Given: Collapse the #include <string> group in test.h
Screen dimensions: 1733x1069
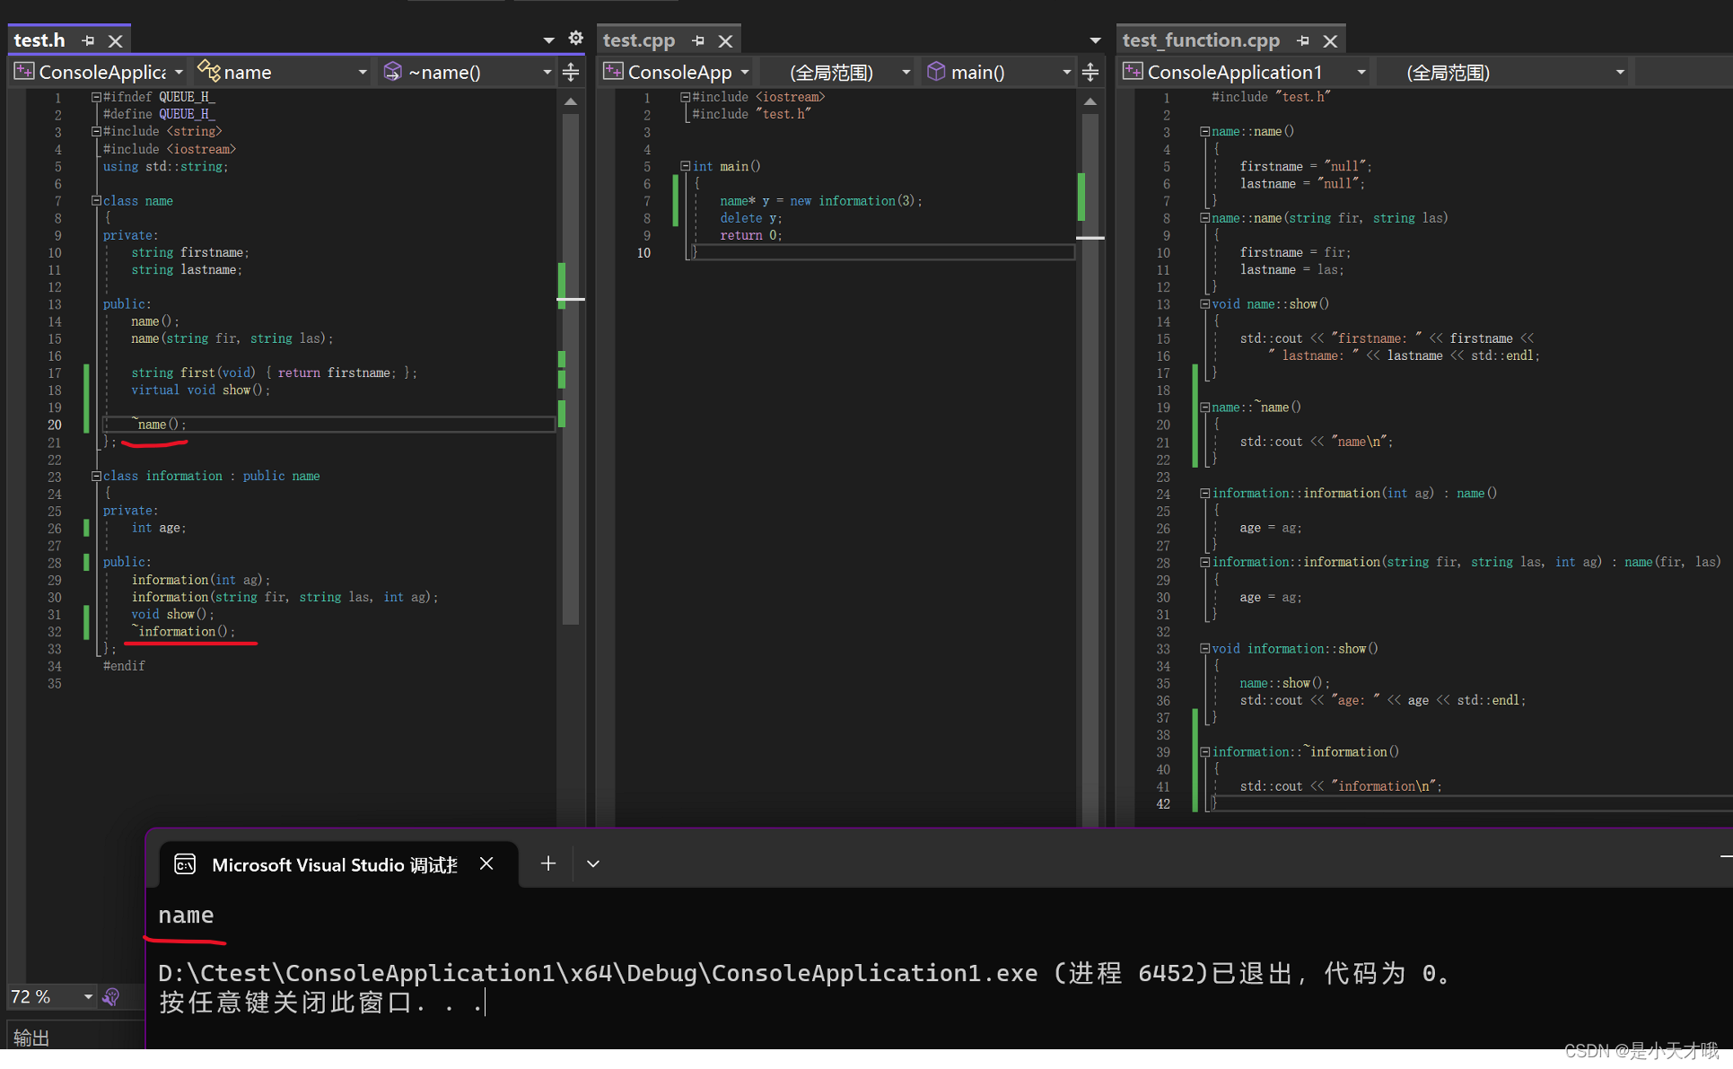Looking at the screenshot, I should 96,131.
